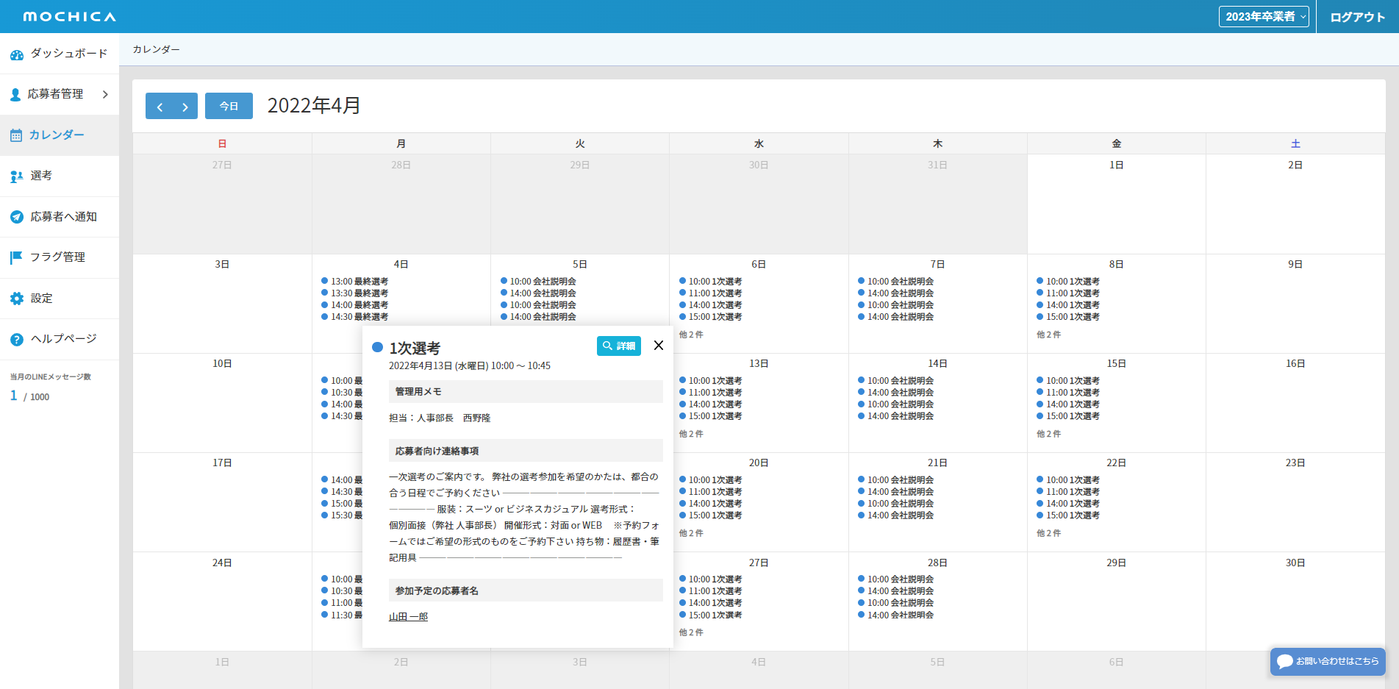
Task: Click the ログアウト logout menu item
Action: pyautogui.click(x=1357, y=17)
